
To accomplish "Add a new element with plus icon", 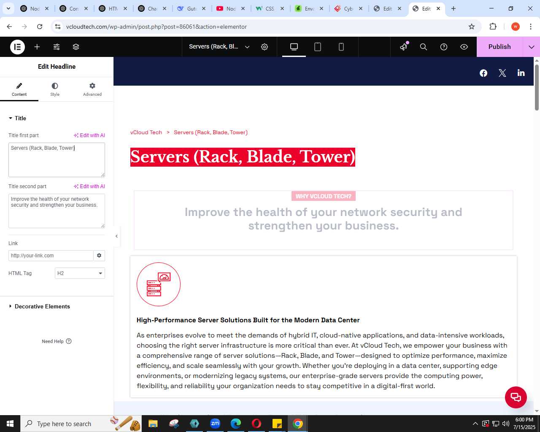I will coord(37,47).
